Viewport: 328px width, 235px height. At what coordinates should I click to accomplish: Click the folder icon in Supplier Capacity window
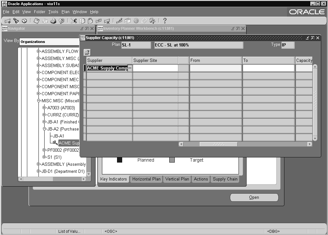pyautogui.click(x=87, y=52)
